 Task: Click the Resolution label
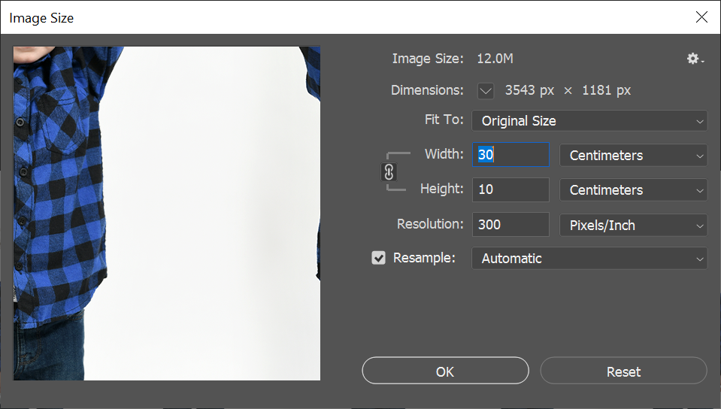[430, 224]
